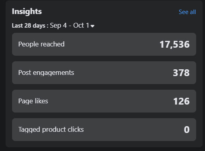Click the Insights heading
Screen dimensions: 205x151
[27, 12]
